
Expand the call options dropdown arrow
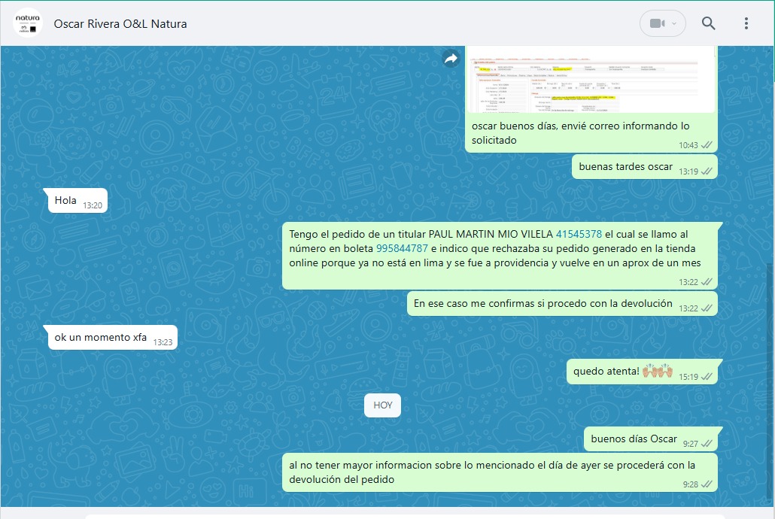(674, 23)
